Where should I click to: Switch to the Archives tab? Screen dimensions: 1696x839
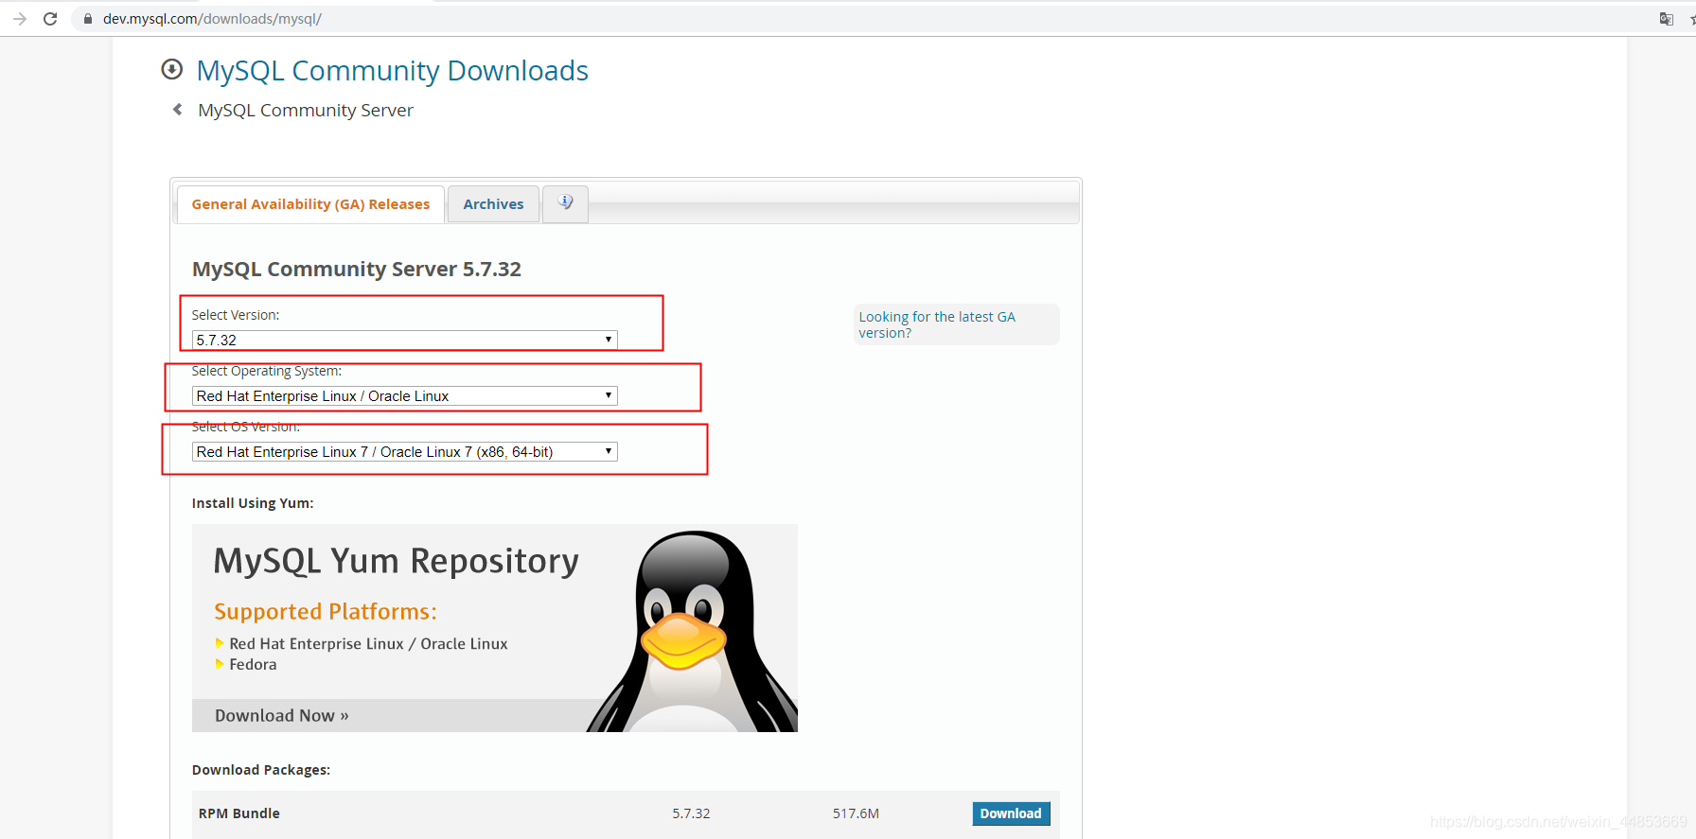[x=493, y=204]
